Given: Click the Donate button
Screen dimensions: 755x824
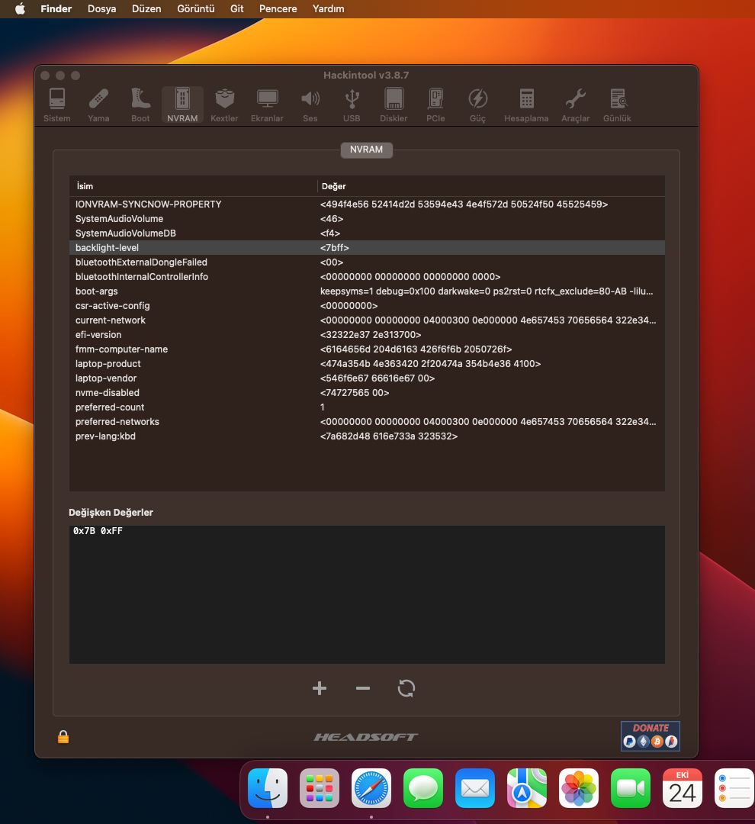Looking at the screenshot, I should click(650, 735).
